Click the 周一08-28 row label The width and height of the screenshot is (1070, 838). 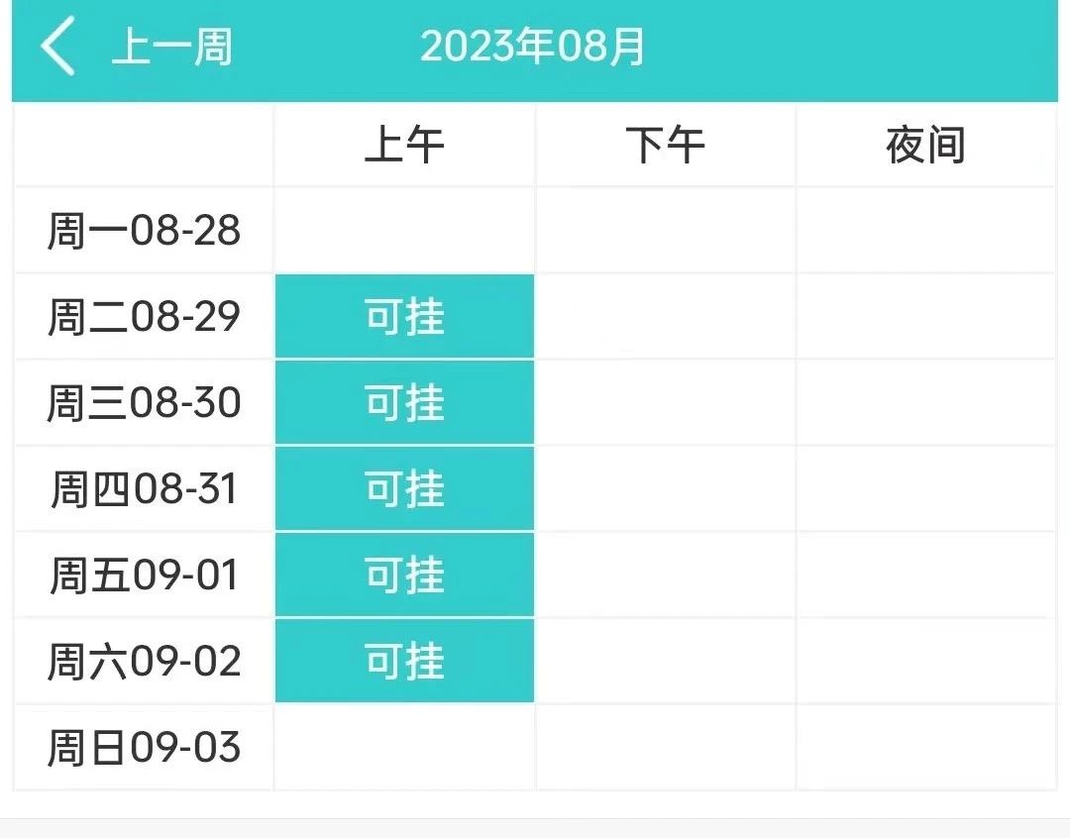tap(144, 230)
